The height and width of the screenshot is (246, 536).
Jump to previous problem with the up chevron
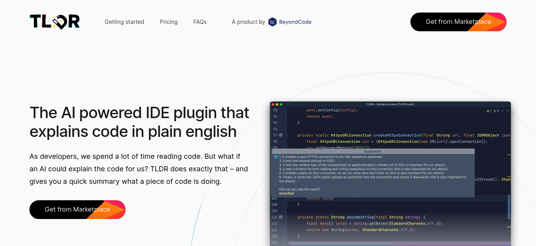(x=502, y=111)
